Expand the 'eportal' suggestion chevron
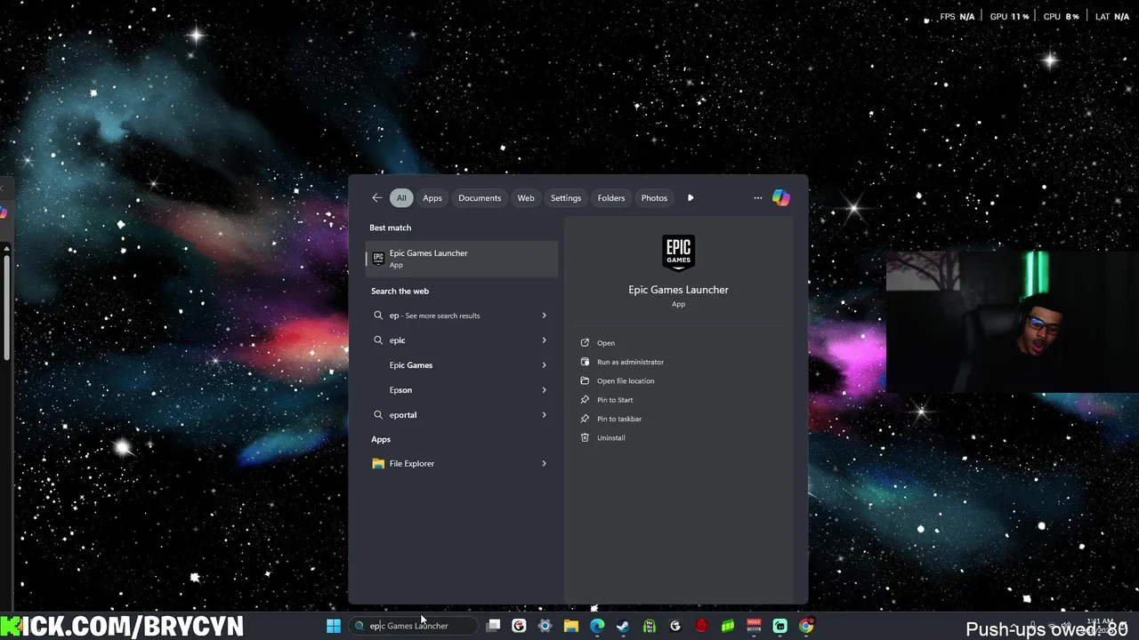 pos(544,415)
